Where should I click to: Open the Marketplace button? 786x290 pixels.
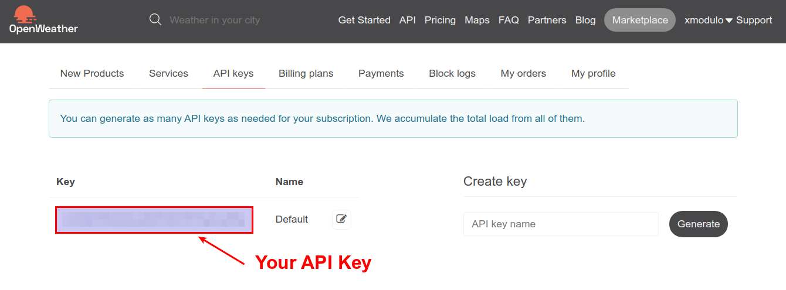640,20
